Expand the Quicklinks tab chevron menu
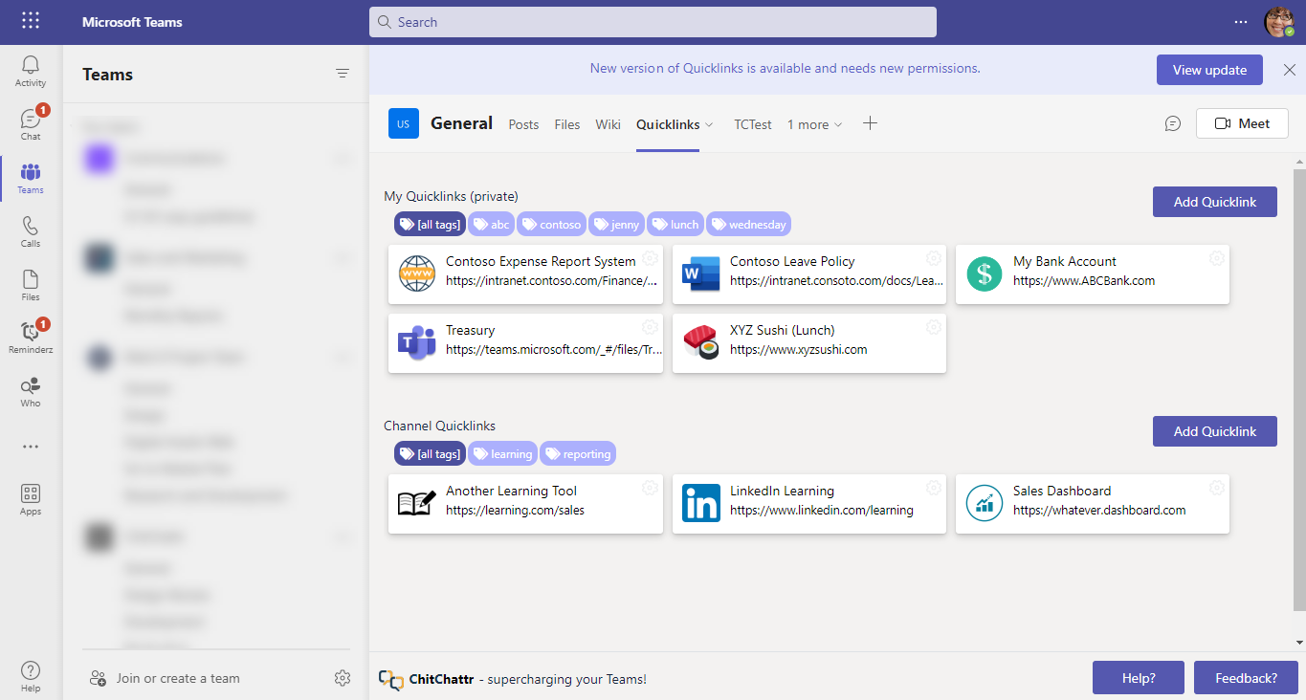 pos(709,124)
